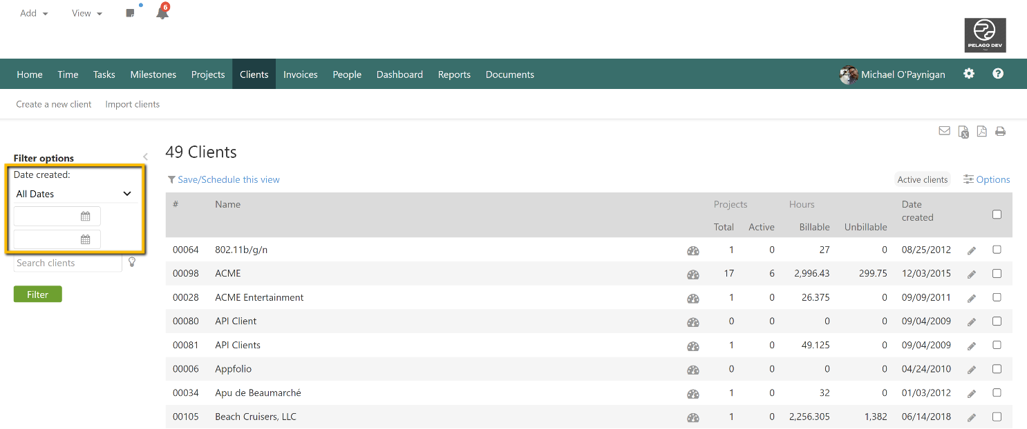Edit Beach Cruisers, LLC using pencil icon

point(972,417)
